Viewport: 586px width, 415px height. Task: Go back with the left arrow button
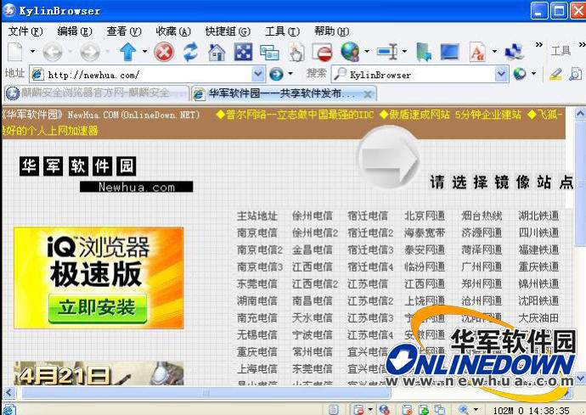click(53, 52)
